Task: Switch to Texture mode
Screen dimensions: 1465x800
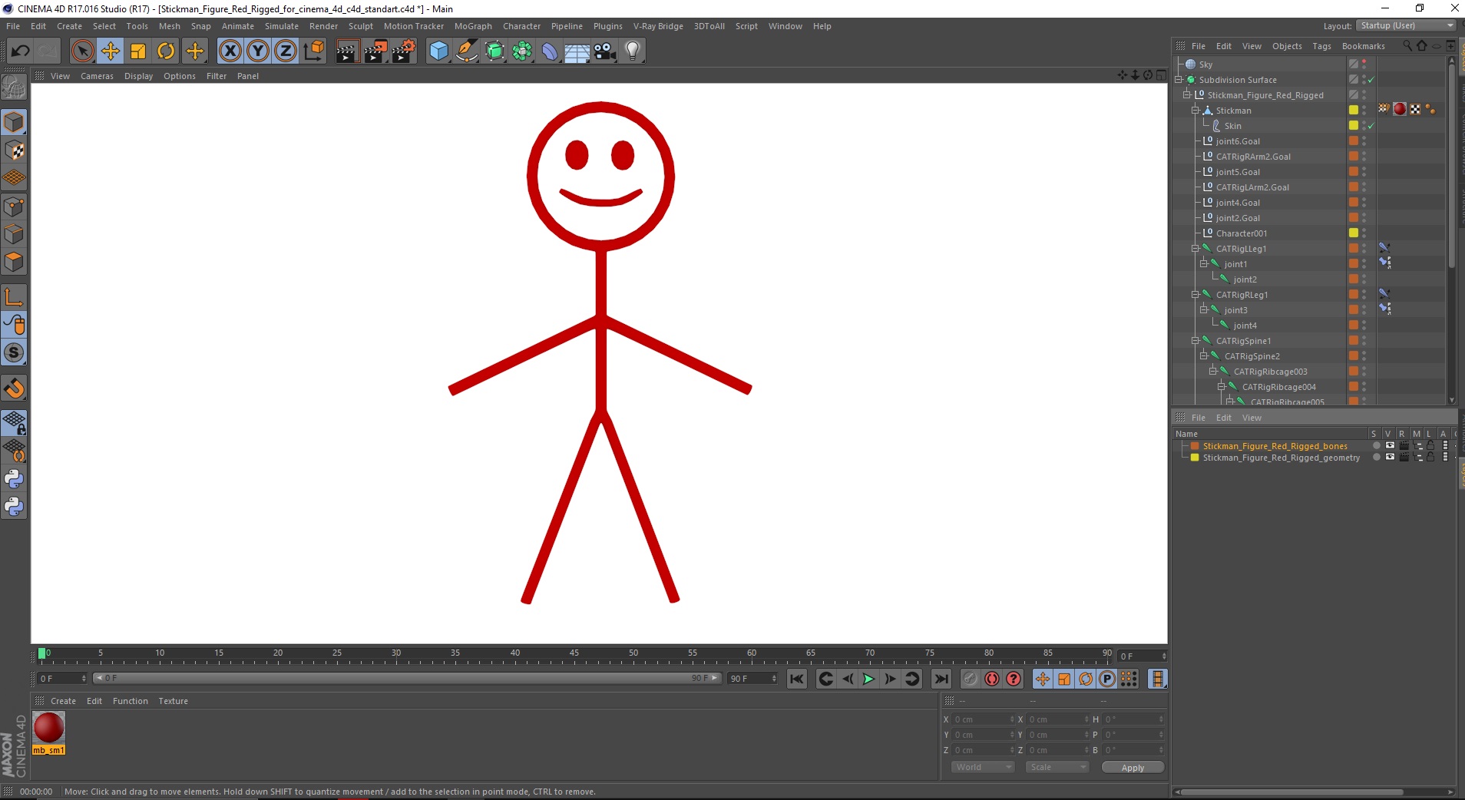Action: 14,150
